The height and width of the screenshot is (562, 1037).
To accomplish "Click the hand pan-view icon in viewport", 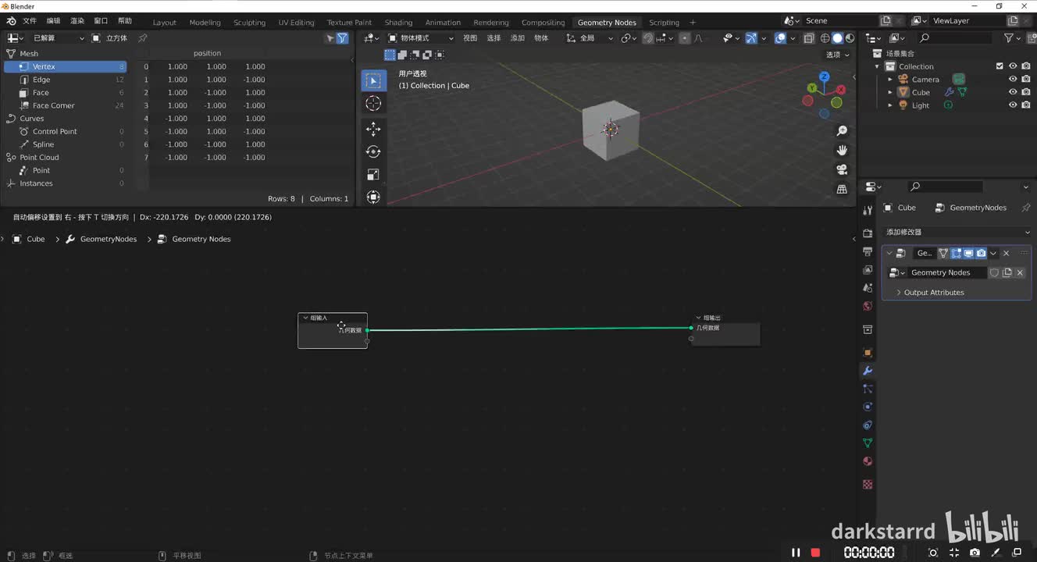I will pos(842,150).
